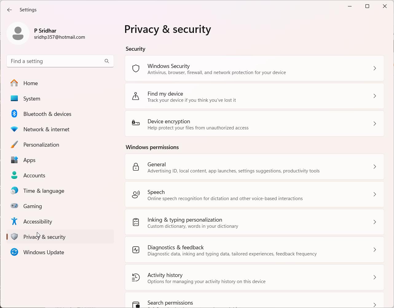The height and width of the screenshot is (308, 394).
Task: Click the Privacy & security shield icon
Action: click(x=14, y=237)
